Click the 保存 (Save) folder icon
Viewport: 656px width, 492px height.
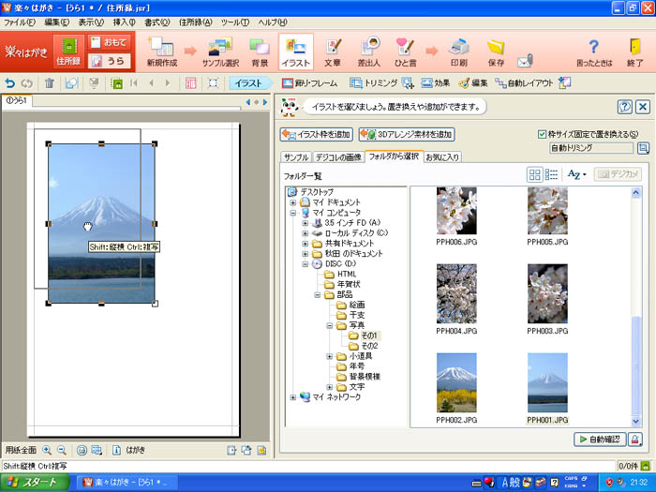pyautogui.click(x=496, y=52)
